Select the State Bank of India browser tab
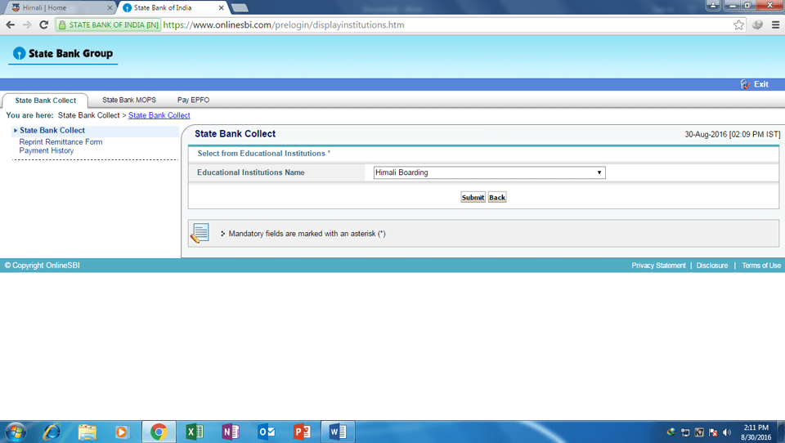The width and height of the screenshot is (785, 443). [173, 8]
